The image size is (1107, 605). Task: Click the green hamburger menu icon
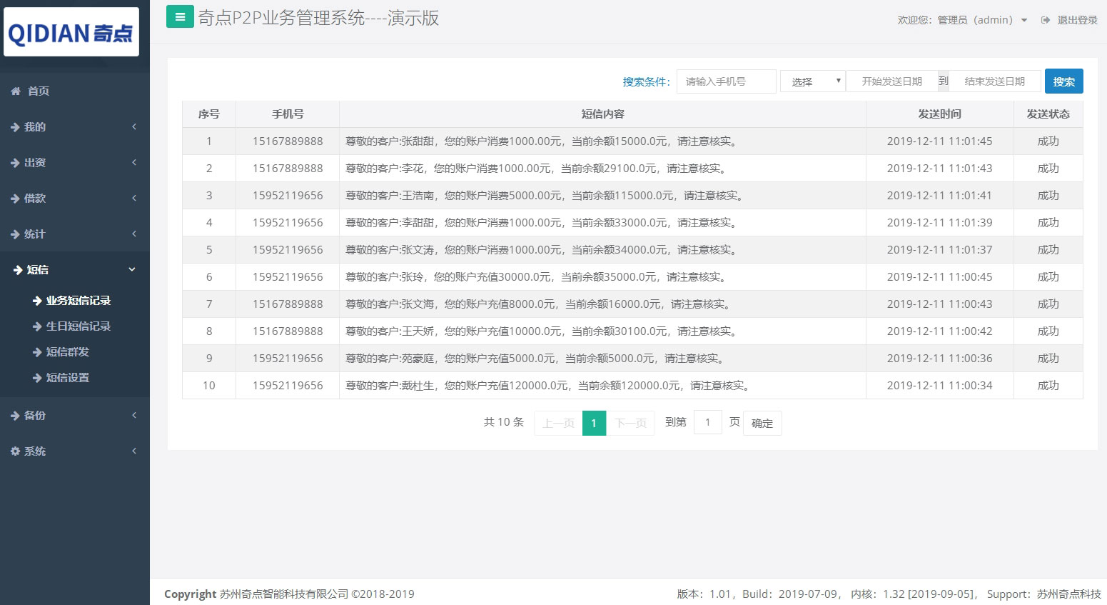[x=179, y=16]
